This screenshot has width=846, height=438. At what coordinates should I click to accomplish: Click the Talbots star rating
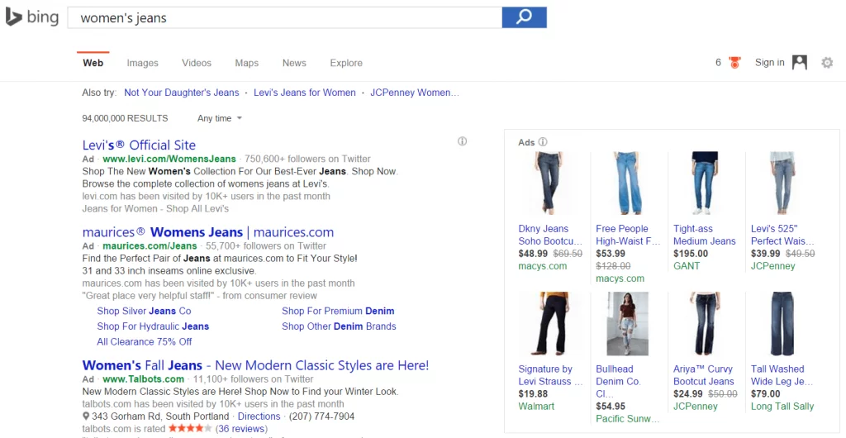(190, 429)
